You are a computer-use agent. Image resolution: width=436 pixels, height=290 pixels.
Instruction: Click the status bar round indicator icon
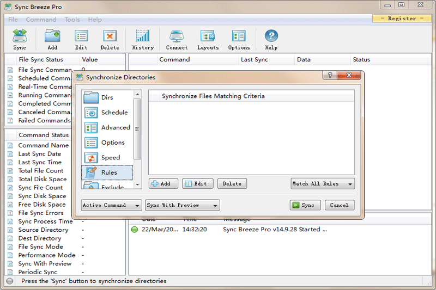tap(10, 281)
